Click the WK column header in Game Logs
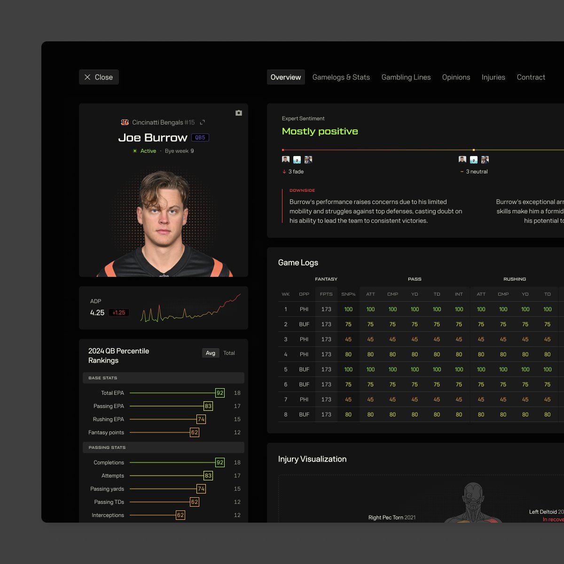 (286, 294)
